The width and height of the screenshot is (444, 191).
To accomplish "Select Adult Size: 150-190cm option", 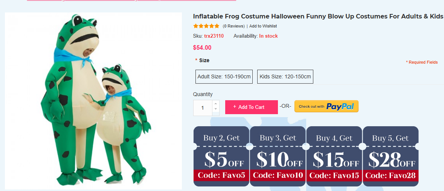I will pos(224,76).
